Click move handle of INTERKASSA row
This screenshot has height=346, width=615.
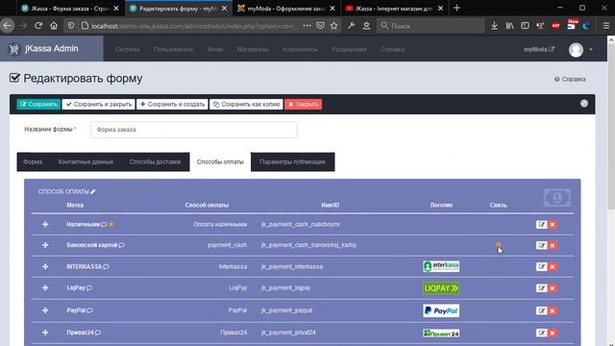45,266
